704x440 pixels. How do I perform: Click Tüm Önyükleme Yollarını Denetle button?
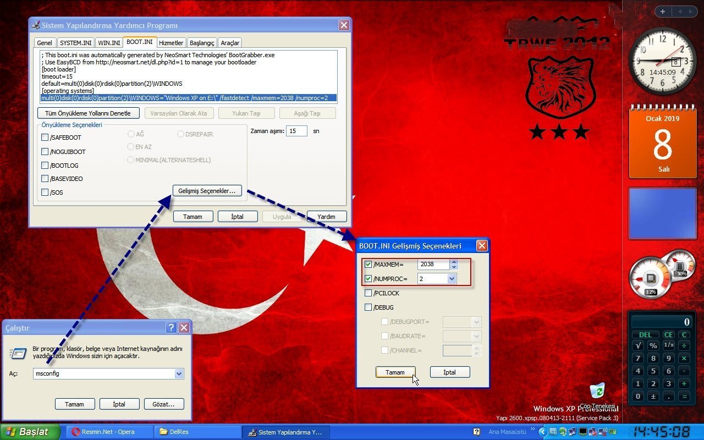tap(87, 113)
